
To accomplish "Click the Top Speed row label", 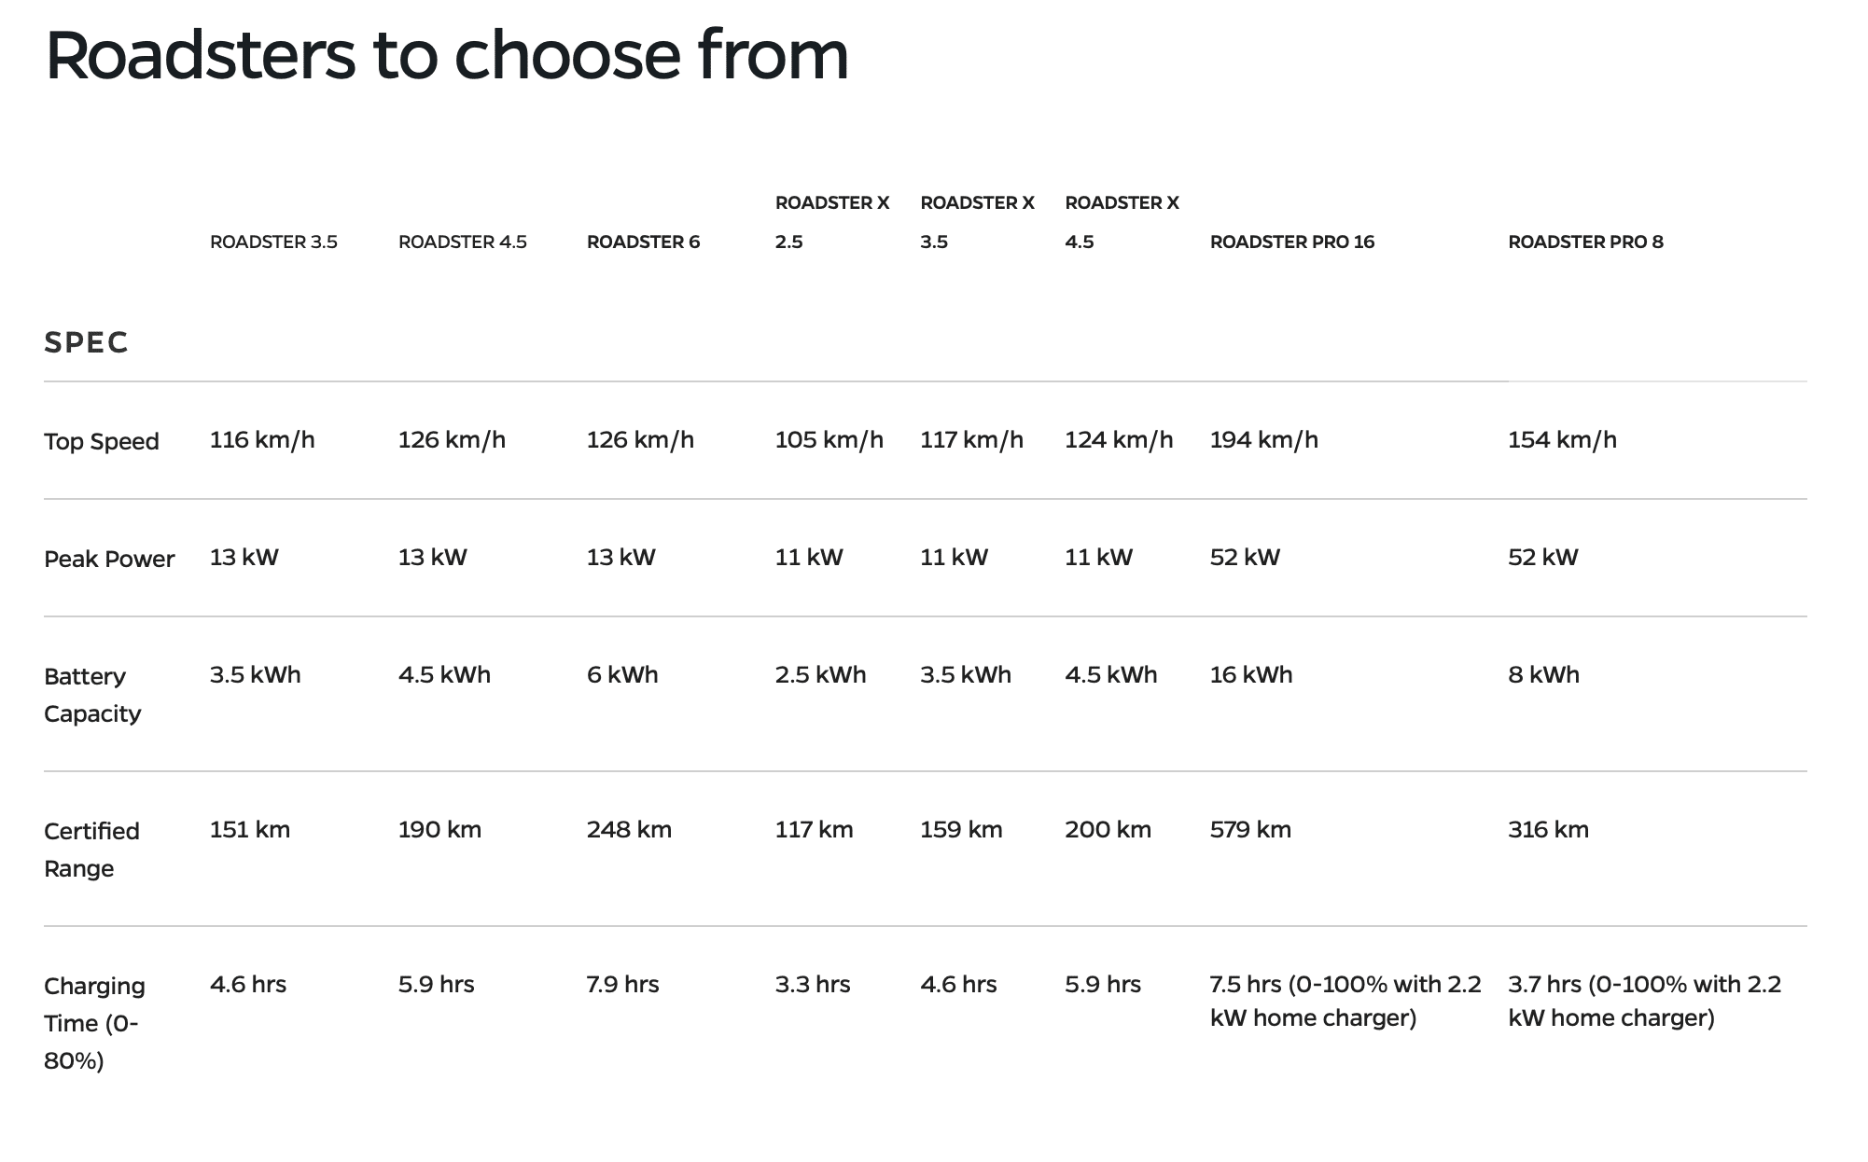I will point(101,442).
